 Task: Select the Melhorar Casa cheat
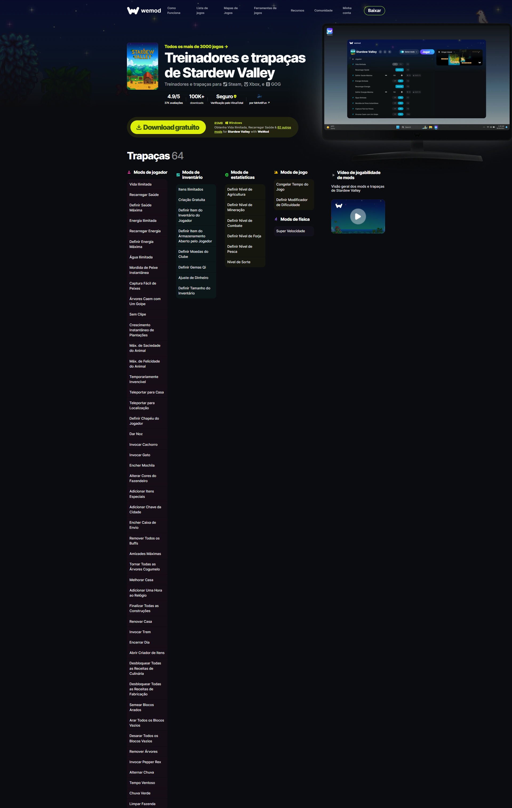click(x=147, y=580)
